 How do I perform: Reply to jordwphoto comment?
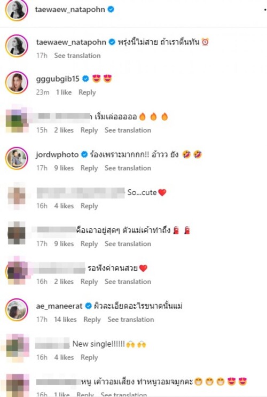(x=89, y=168)
